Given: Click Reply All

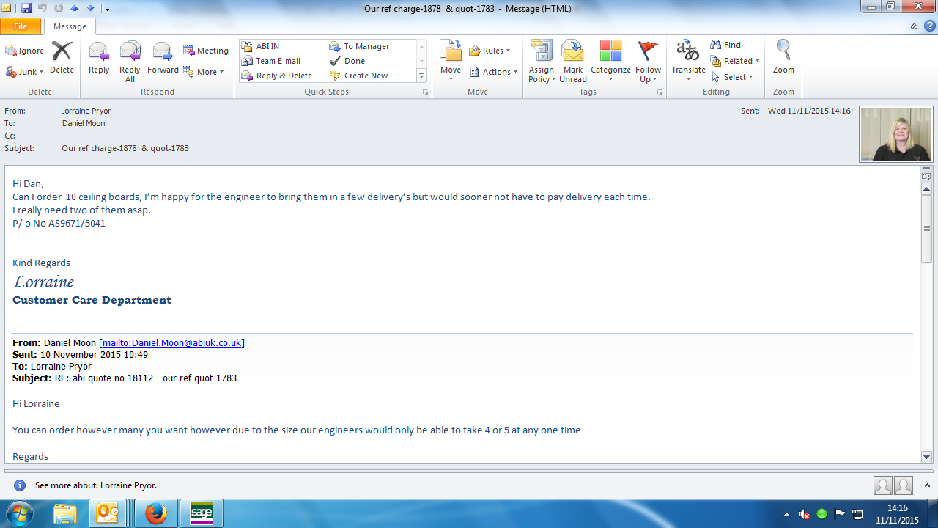Looking at the screenshot, I should [130, 62].
